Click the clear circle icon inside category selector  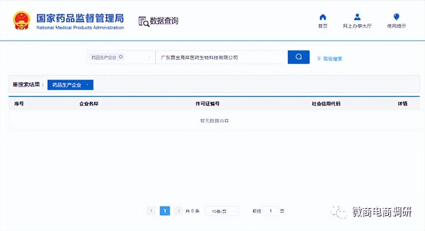121,57
